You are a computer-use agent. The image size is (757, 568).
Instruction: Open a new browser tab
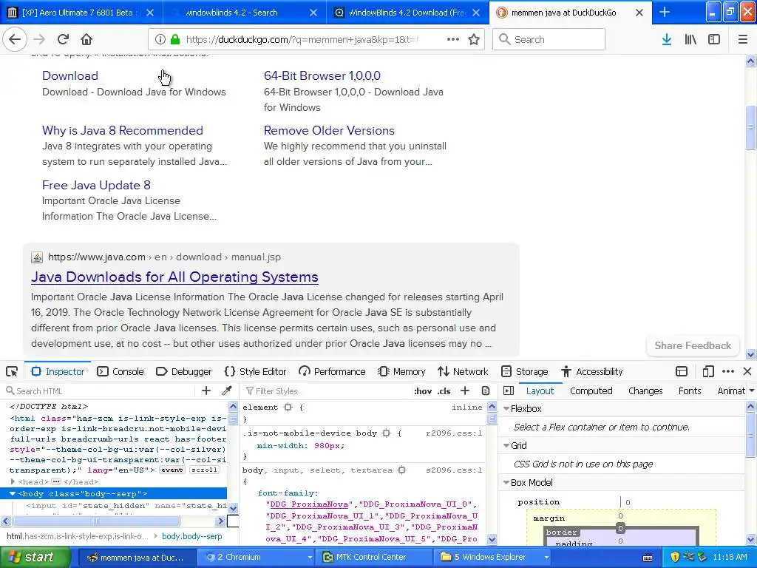point(665,13)
